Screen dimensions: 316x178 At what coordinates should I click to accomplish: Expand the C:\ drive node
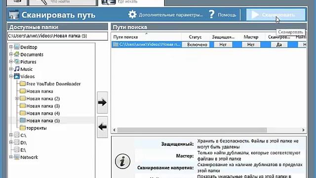tap(11, 135)
